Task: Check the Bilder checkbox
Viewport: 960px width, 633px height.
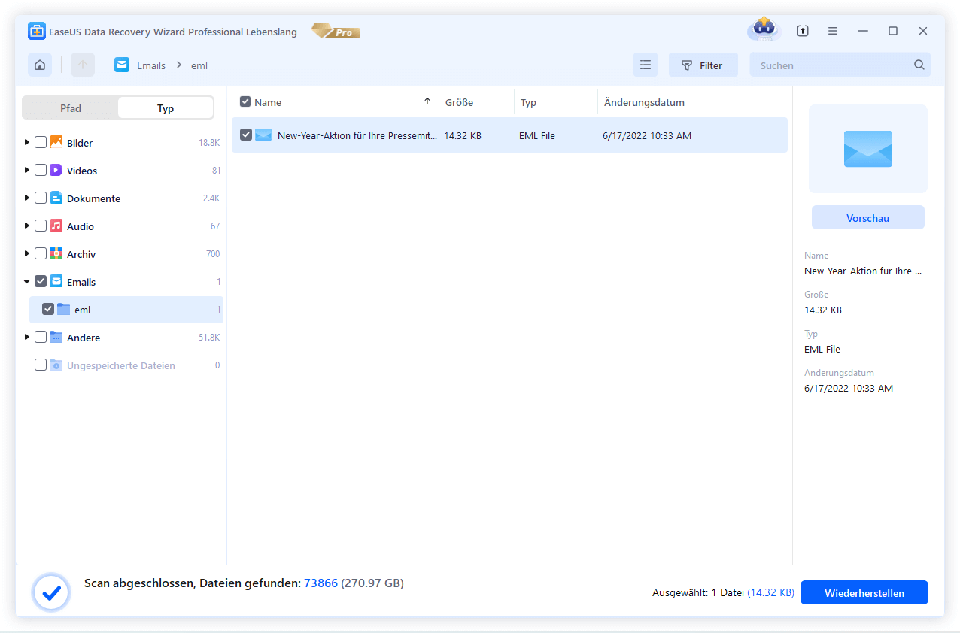Action: click(x=41, y=143)
